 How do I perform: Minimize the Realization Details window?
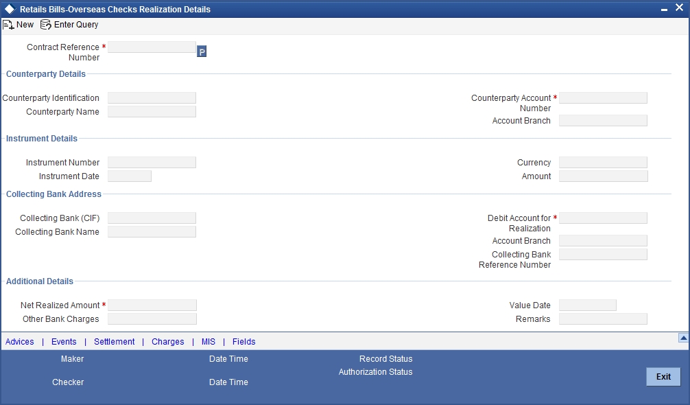[x=664, y=9]
